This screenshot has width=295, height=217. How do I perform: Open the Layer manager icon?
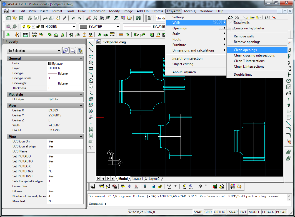(8, 27)
